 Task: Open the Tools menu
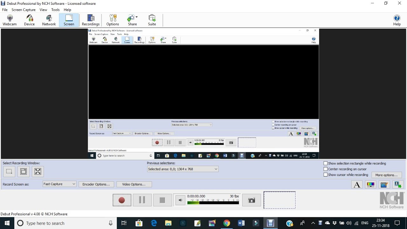[x=55, y=10]
